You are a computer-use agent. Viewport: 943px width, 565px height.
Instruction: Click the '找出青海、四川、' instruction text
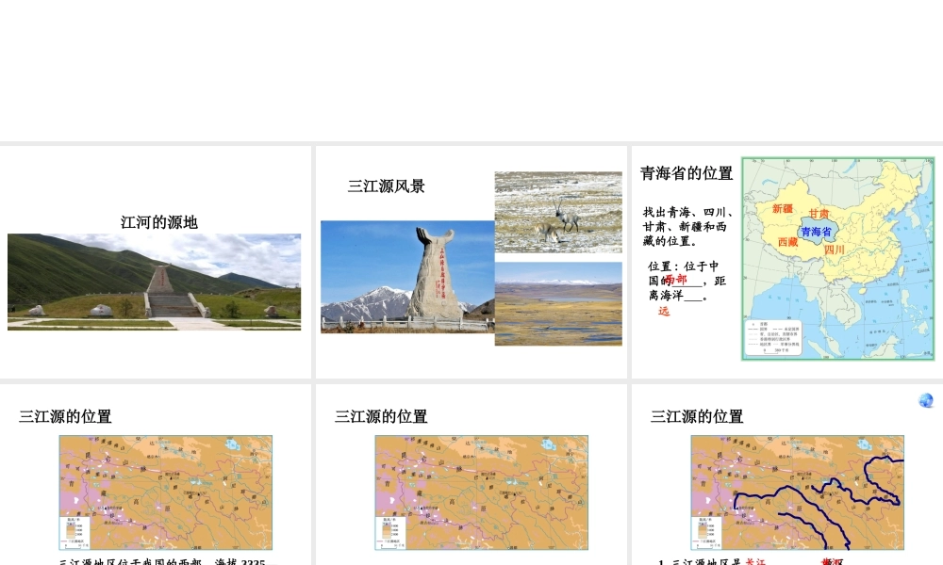[688, 212]
